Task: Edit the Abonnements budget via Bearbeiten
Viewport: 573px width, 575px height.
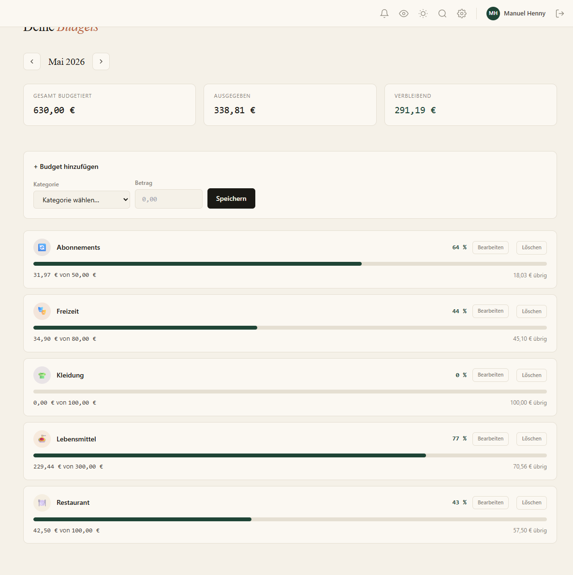Action: (490, 247)
